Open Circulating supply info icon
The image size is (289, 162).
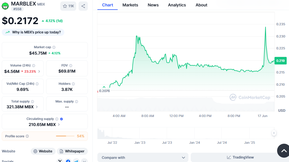(x=57, y=119)
